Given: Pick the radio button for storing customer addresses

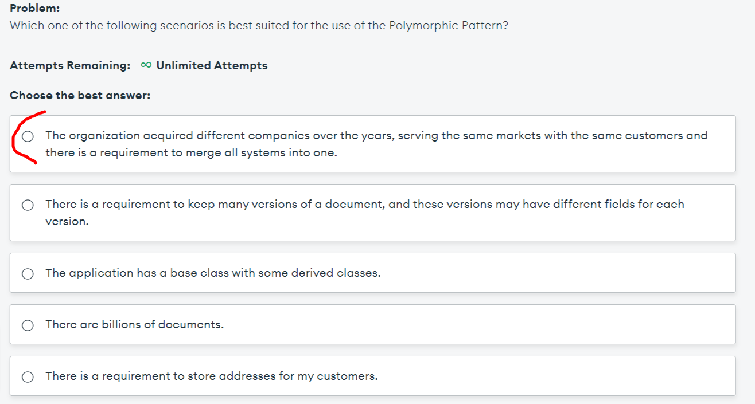Looking at the screenshot, I should pyautogui.click(x=28, y=376).
